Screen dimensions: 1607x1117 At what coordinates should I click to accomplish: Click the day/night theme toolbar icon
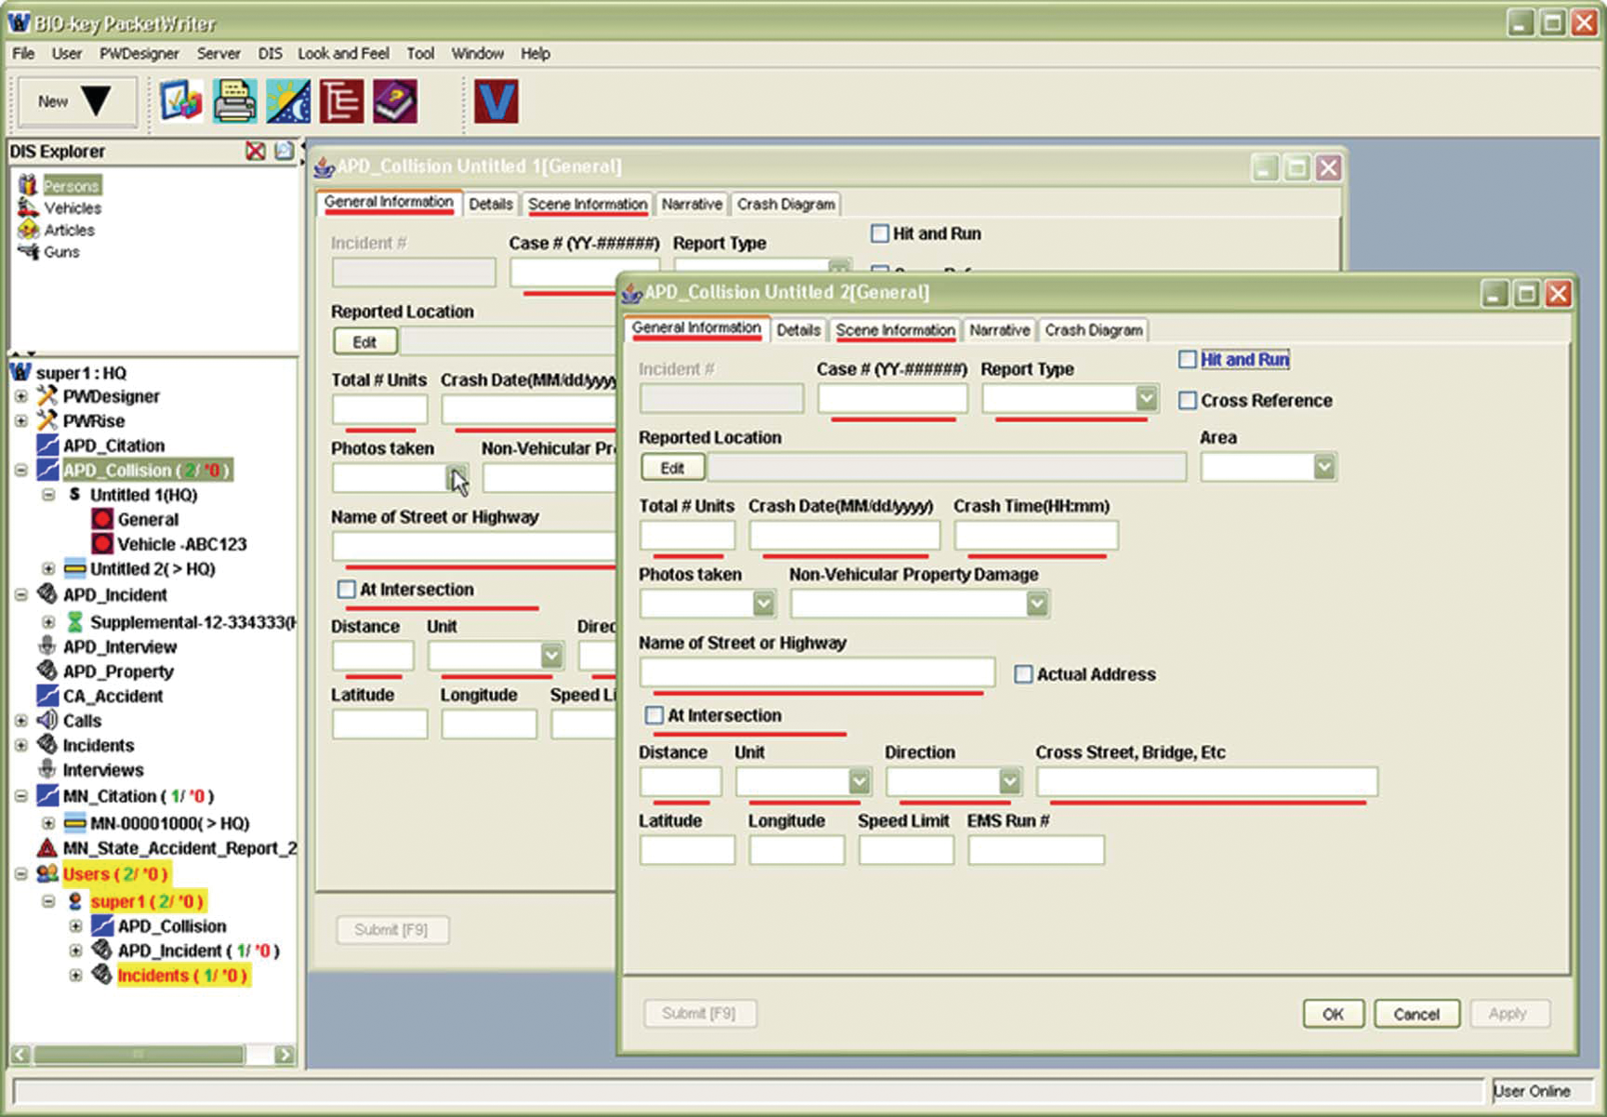[288, 100]
